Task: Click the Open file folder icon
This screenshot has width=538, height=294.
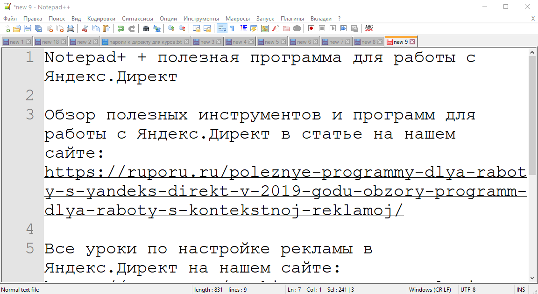Action: click(x=17, y=28)
